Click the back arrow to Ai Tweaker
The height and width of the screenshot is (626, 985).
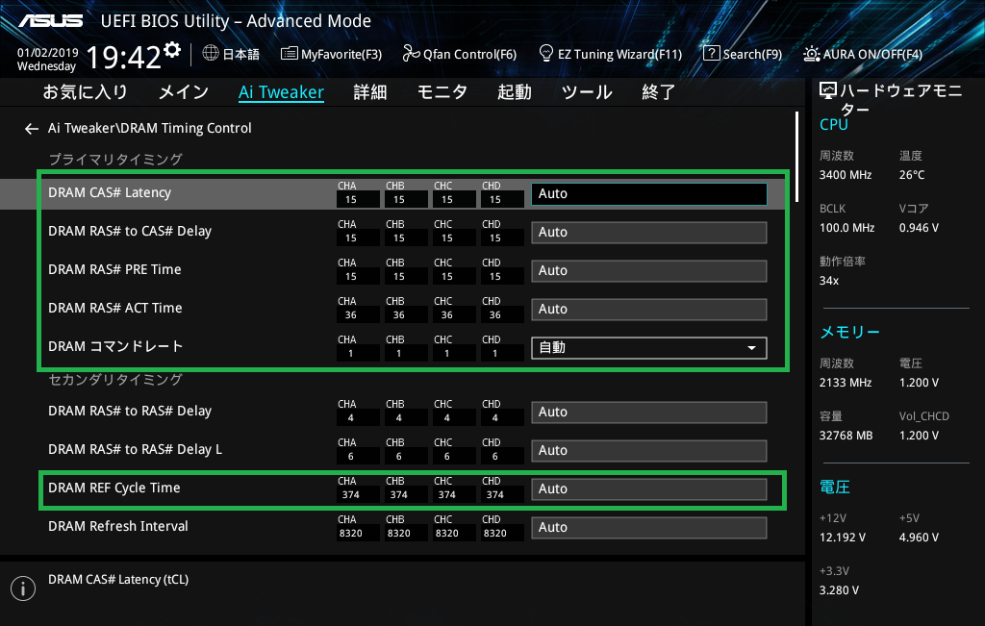click(x=32, y=129)
